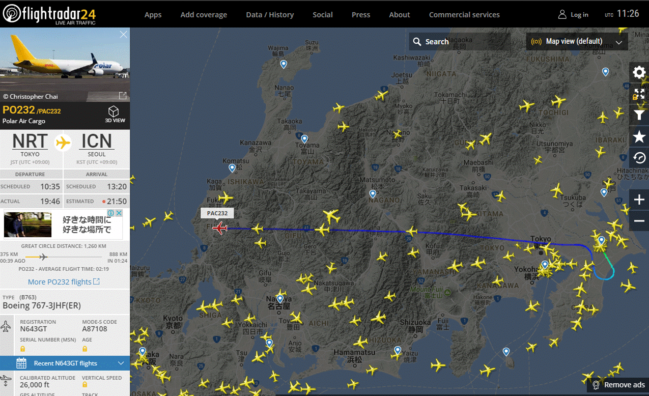Open the Commercial services menu
This screenshot has height=396, width=649.
click(464, 15)
